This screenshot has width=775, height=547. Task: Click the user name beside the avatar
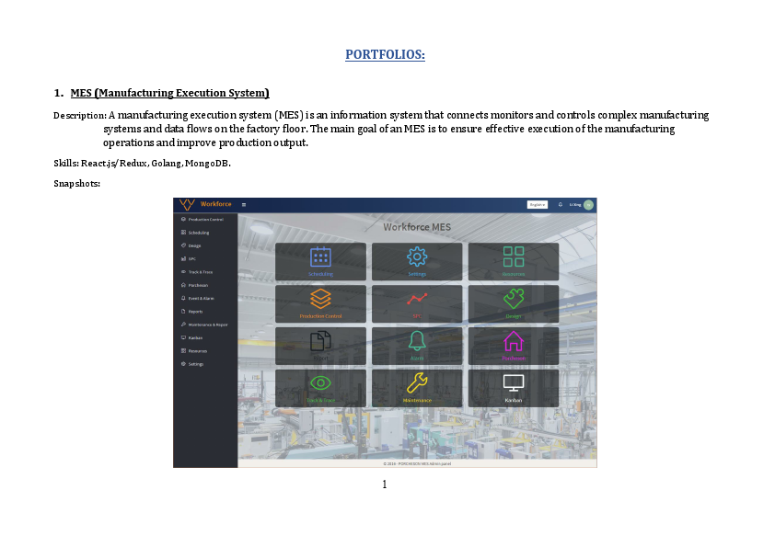575,204
